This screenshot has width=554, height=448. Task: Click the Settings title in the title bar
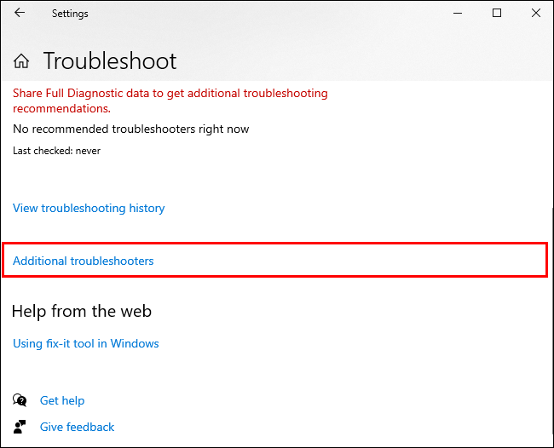point(70,14)
